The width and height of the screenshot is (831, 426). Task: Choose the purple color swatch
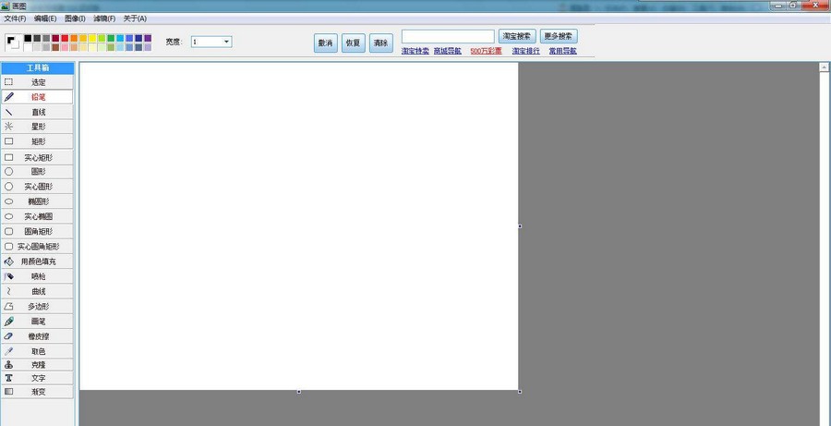148,38
